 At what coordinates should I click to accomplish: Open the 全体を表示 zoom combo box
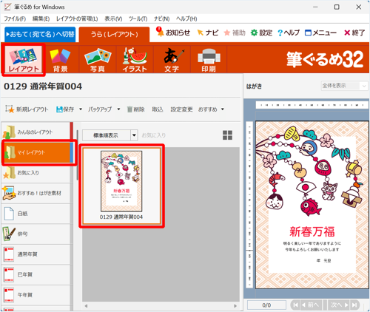pyautogui.click(x=344, y=86)
